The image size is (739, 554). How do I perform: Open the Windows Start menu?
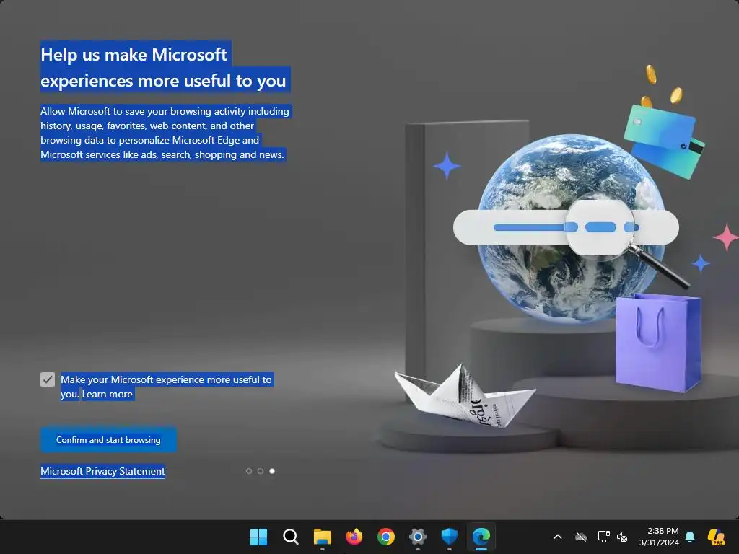point(259,537)
